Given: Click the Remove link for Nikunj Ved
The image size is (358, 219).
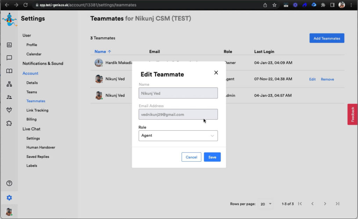Looking at the screenshot, I should tap(327, 79).
